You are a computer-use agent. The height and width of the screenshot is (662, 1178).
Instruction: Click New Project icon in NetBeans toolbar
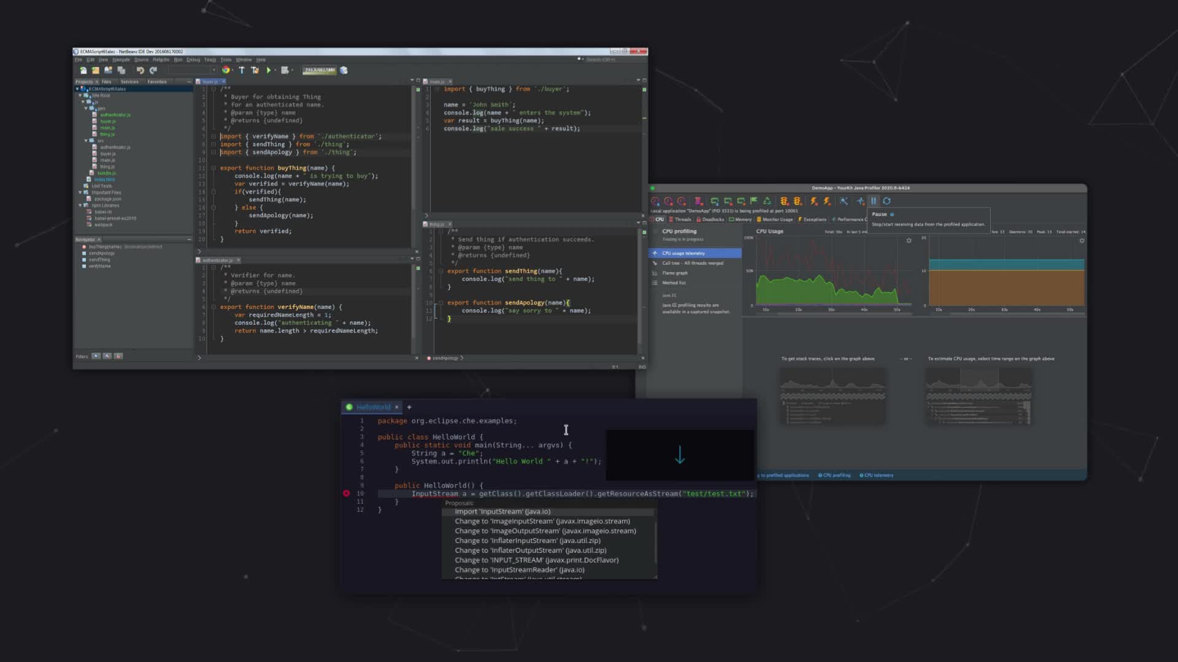pyautogui.click(x=95, y=70)
